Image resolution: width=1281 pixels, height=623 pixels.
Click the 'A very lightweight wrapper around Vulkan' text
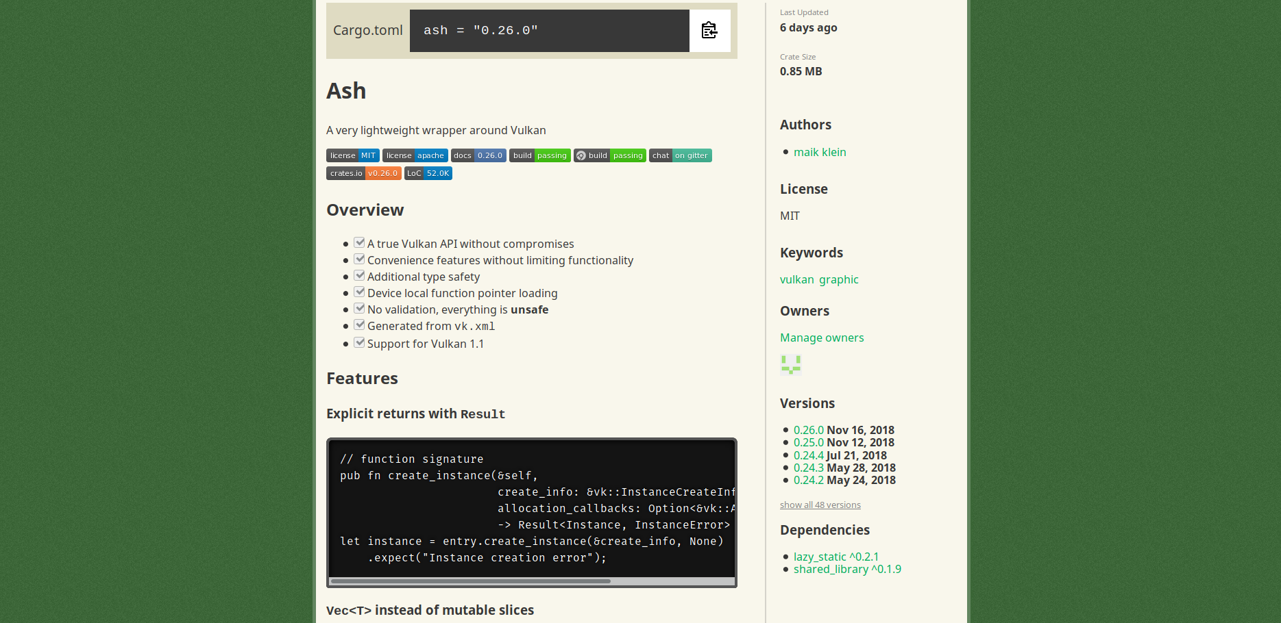pyautogui.click(x=436, y=130)
